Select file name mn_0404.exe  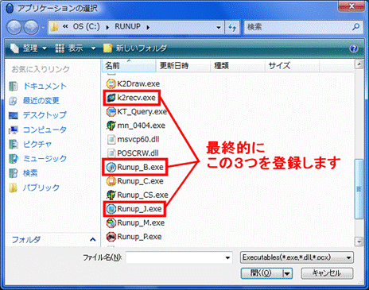coord(142,126)
